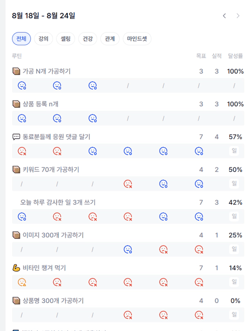This screenshot has width=249, height=331.
Task: Show the 관계 category tab
Action: coord(110,39)
